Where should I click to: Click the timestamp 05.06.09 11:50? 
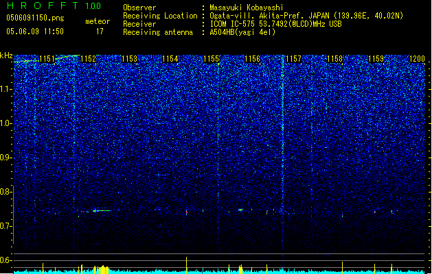tap(35, 32)
